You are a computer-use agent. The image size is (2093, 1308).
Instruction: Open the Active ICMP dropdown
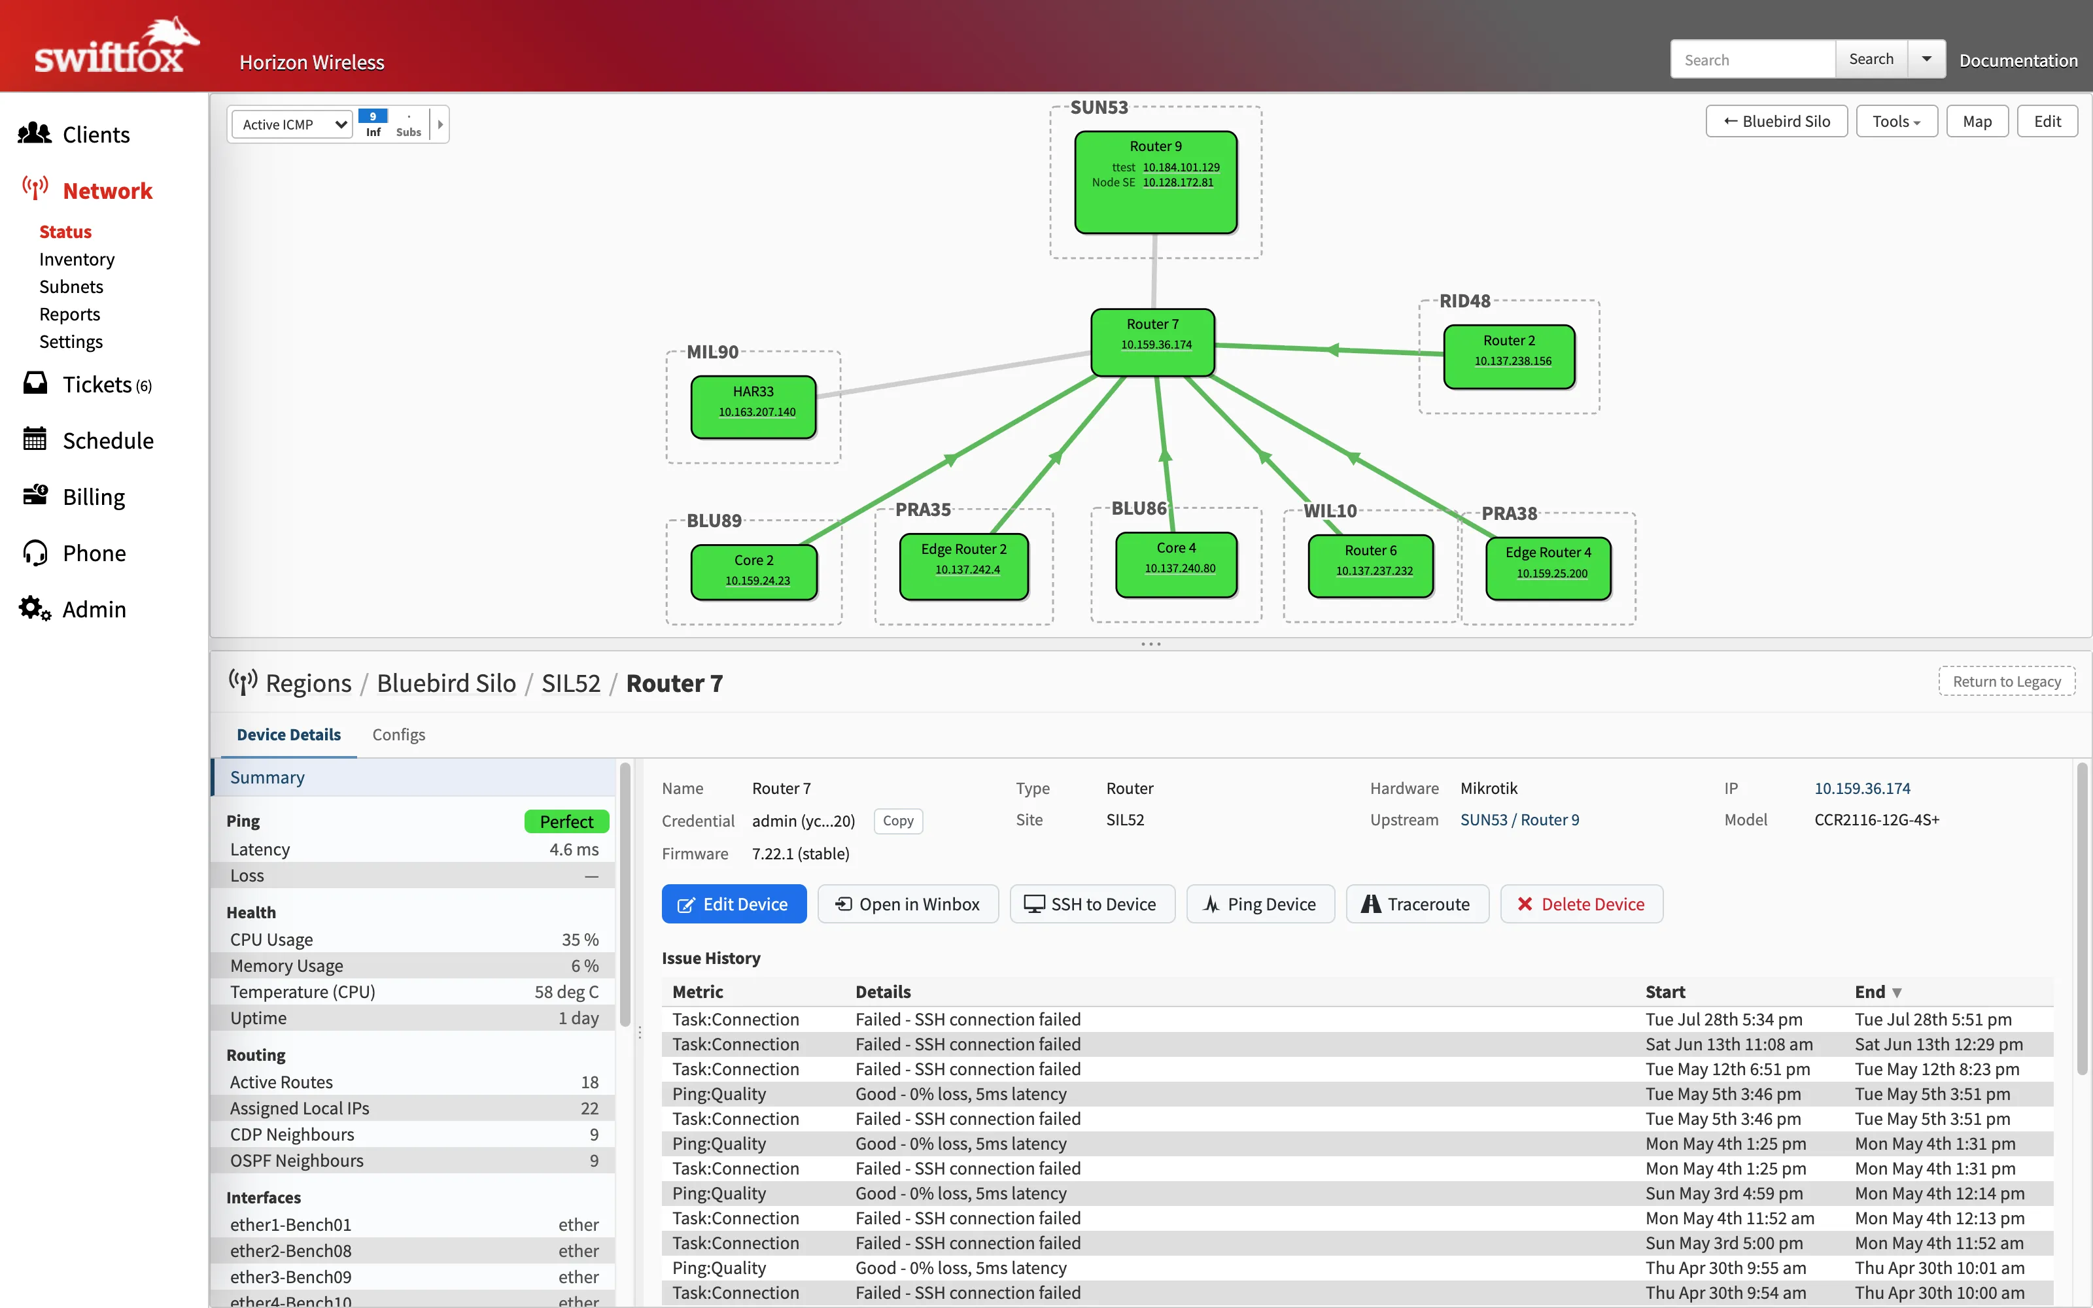tap(292, 124)
